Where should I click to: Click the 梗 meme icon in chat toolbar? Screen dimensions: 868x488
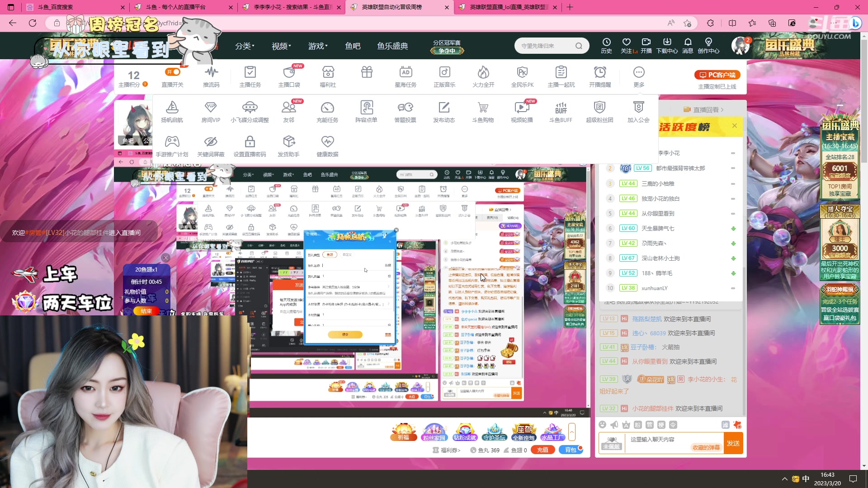(x=661, y=425)
